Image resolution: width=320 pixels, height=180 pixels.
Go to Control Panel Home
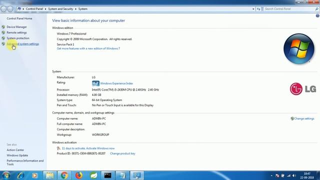(19, 18)
